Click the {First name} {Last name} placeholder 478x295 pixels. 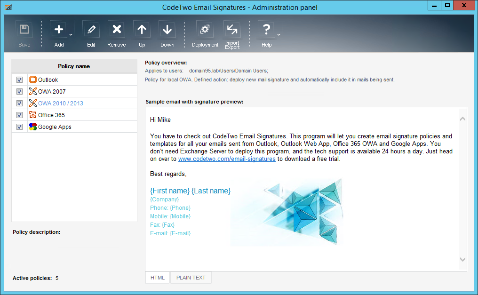click(x=190, y=191)
